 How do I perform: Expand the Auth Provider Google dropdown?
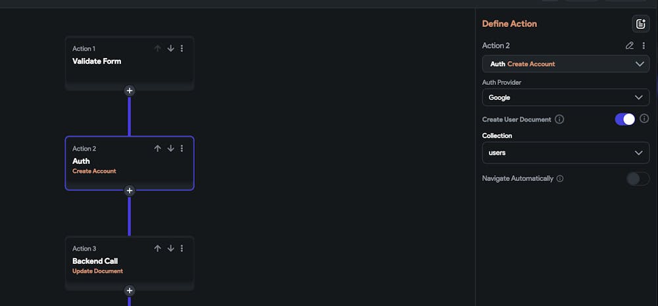tap(566, 97)
